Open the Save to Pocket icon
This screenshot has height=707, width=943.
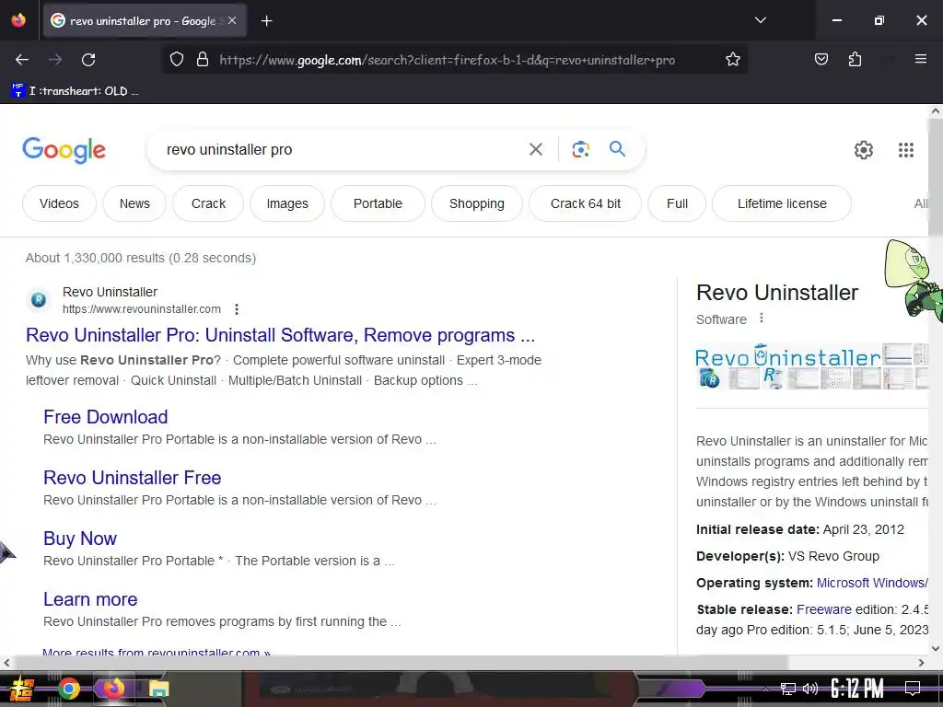pyautogui.click(x=821, y=59)
